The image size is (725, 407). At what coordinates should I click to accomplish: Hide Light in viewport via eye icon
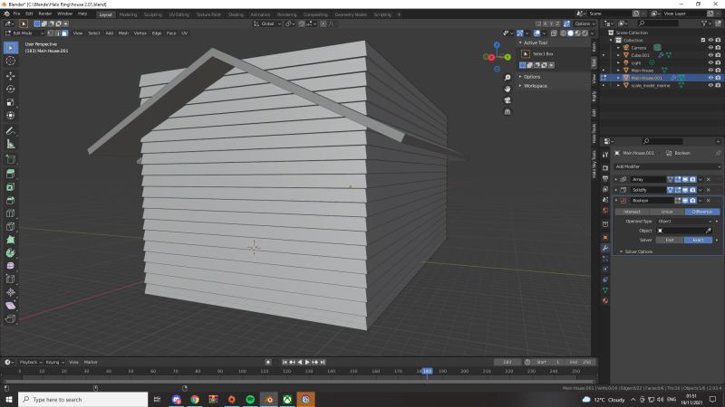710,62
